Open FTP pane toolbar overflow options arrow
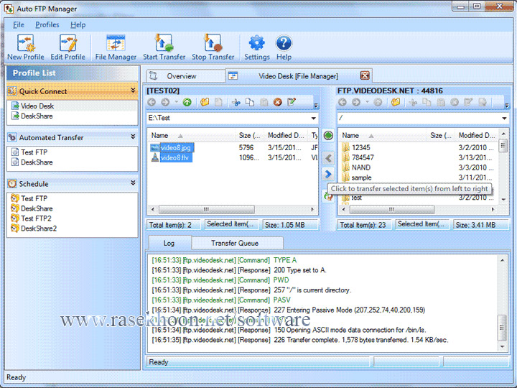517x388 pixels. click(x=507, y=106)
